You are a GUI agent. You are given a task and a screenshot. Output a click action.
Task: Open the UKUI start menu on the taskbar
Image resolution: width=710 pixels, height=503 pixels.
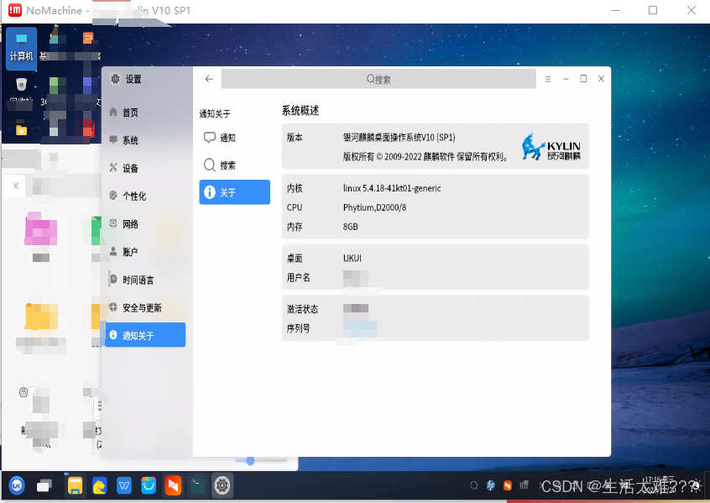point(17,485)
